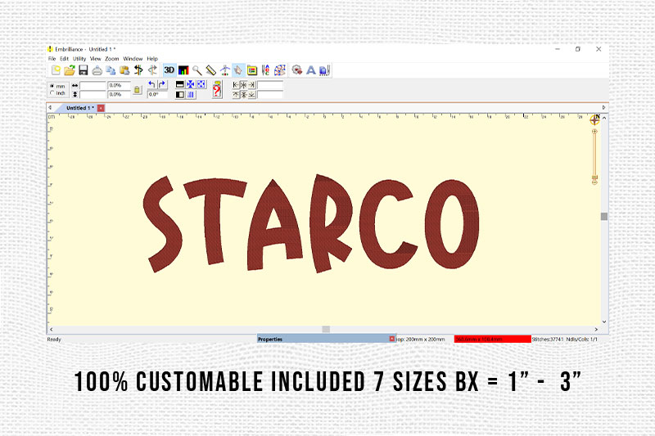This screenshot has height=436, width=655.
Task: Click the vertical scrollbar thumb
Action: click(604, 216)
